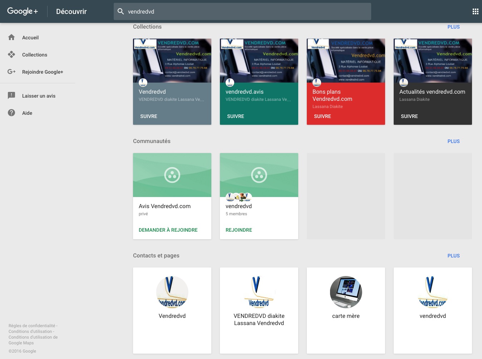Join the vendredvd community
482x359 pixels.
[238, 230]
